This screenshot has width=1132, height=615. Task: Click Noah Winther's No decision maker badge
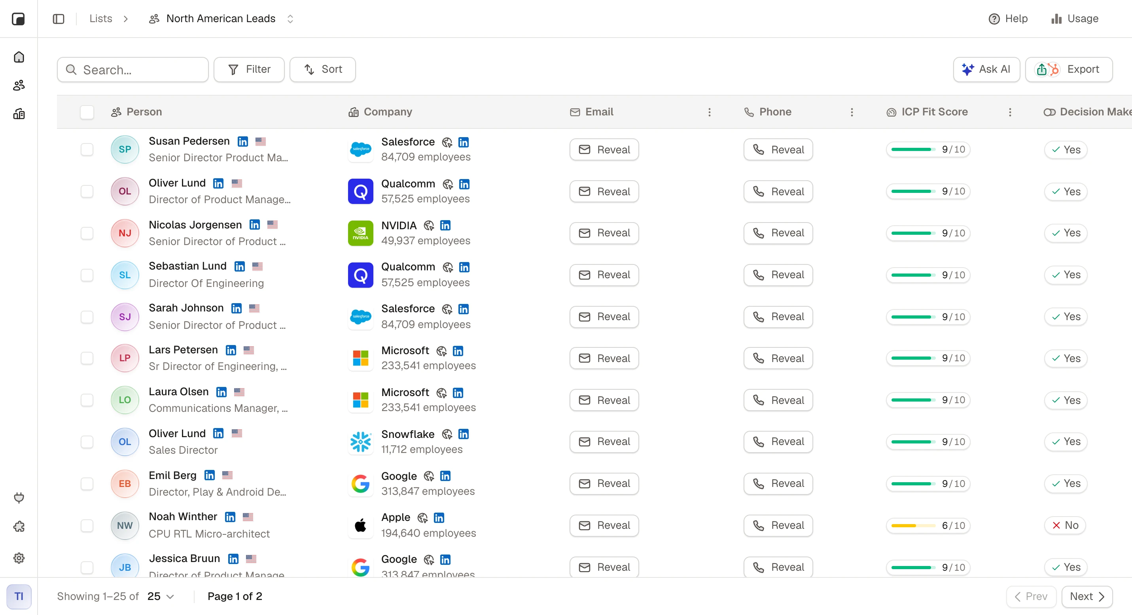click(1065, 525)
